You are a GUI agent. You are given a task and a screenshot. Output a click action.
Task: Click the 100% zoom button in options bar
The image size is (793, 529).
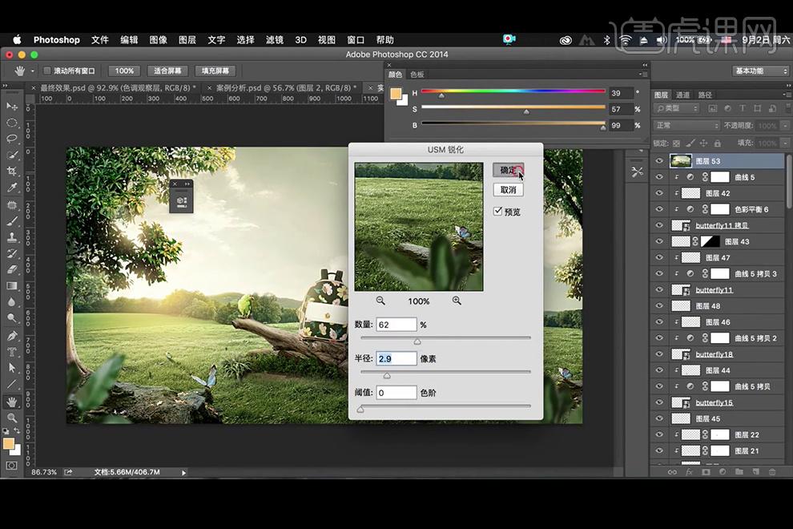pyautogui.click(x=124, y=71)
